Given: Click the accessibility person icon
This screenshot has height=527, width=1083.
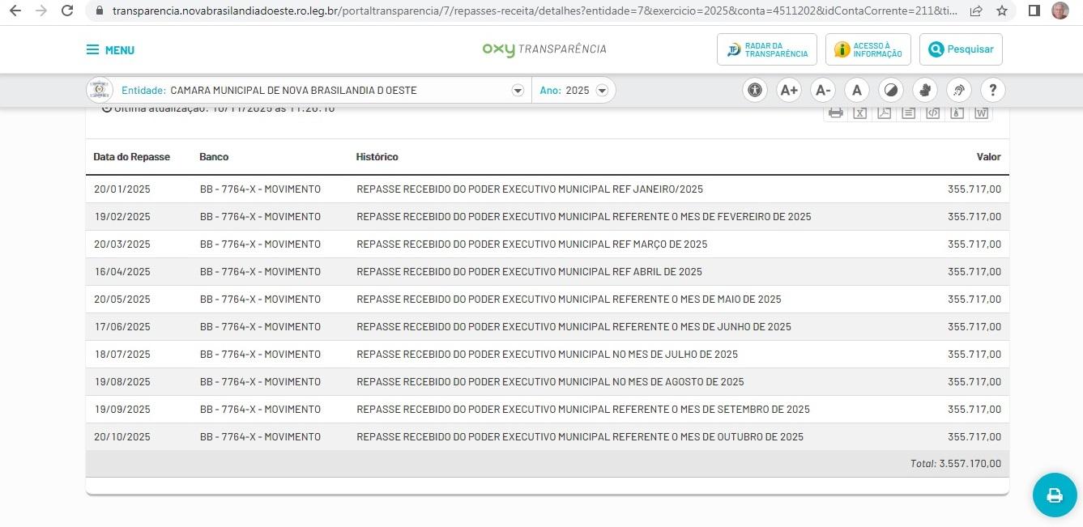Looking at the screenshot, I should point(755,90).
